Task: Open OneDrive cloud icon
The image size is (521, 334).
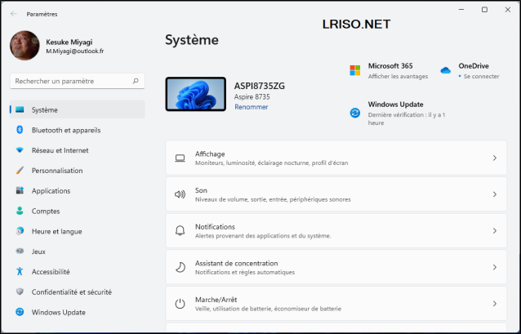Action: coord(446,70)
